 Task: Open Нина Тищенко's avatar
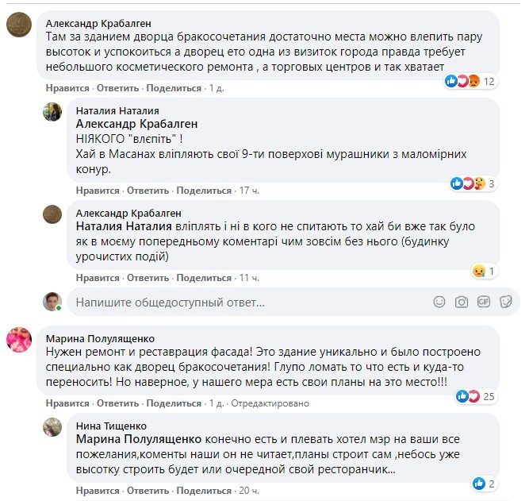pos(53,427)
